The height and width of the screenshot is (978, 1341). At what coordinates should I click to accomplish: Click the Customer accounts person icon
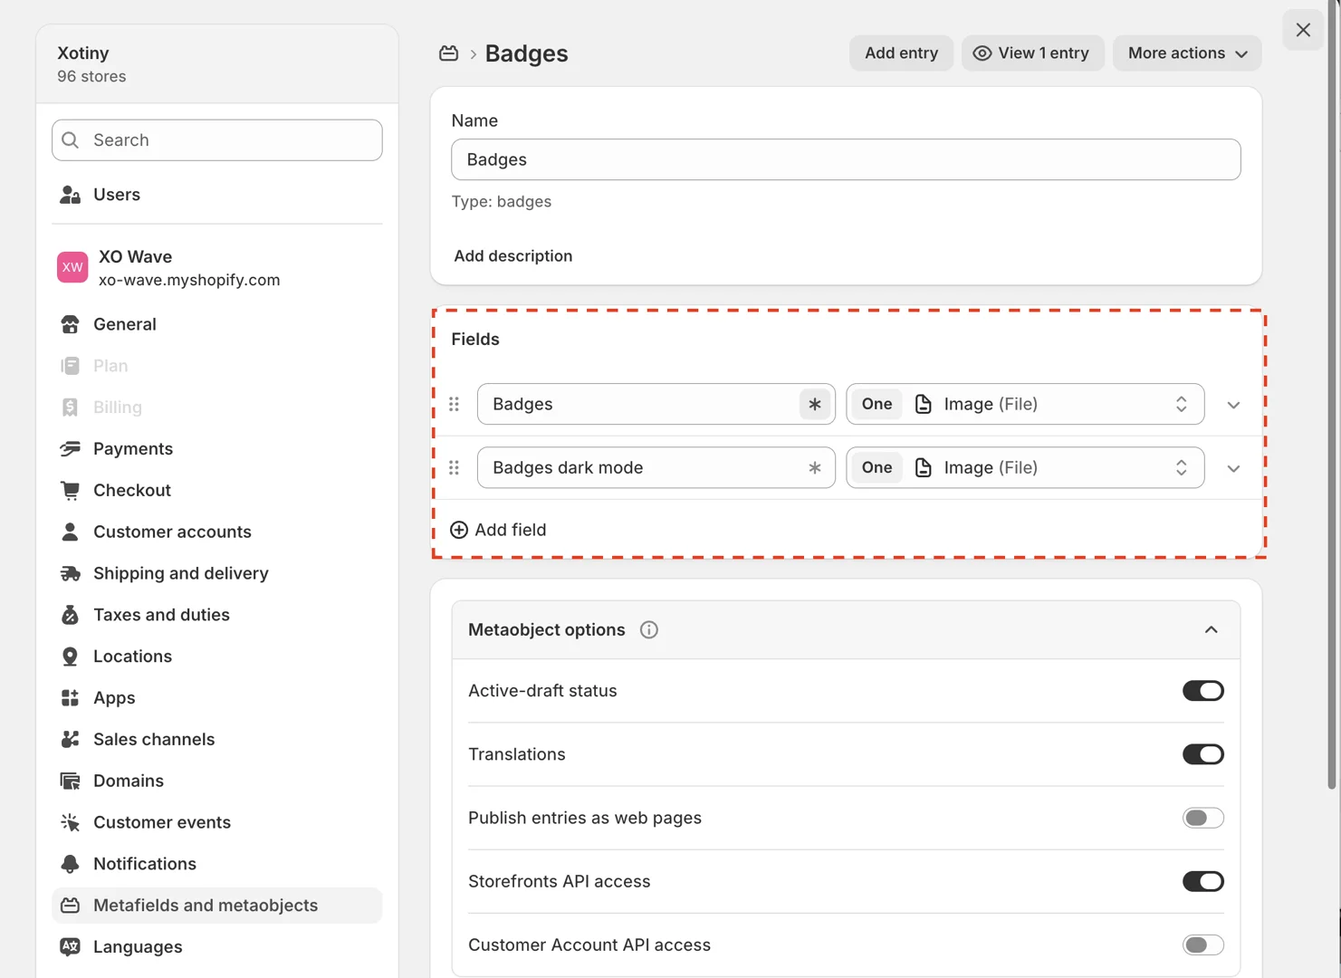pyautogui.click(x=71, y=532)
